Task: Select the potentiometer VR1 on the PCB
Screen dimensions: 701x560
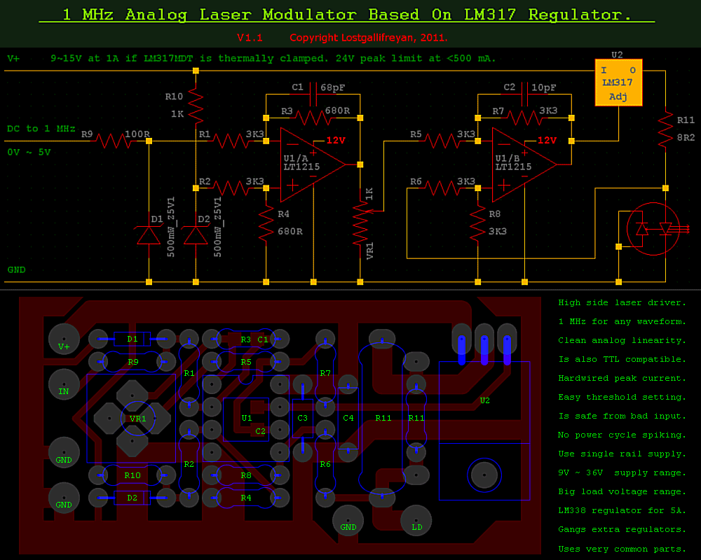Action: [x=137, y=418]
